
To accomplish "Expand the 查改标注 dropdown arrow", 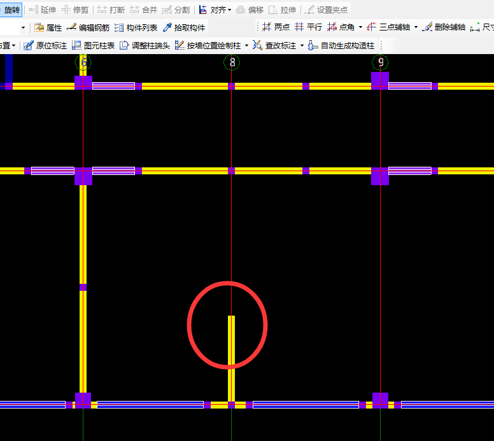I will (302, 46).
